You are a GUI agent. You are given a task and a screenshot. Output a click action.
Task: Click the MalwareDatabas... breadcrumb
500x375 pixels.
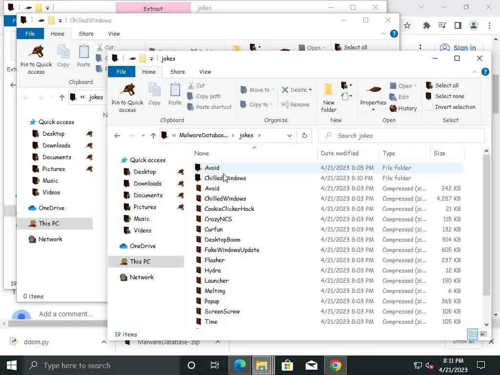[x=204, y=135]
